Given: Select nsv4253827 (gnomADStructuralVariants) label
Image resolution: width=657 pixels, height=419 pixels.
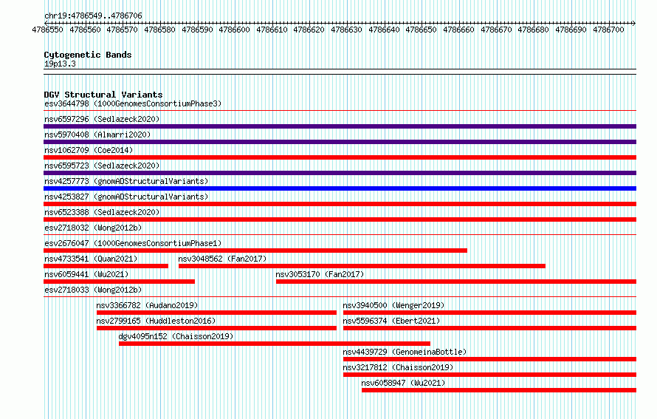Looking at the screenshot, I should click(x=126, y=197).
